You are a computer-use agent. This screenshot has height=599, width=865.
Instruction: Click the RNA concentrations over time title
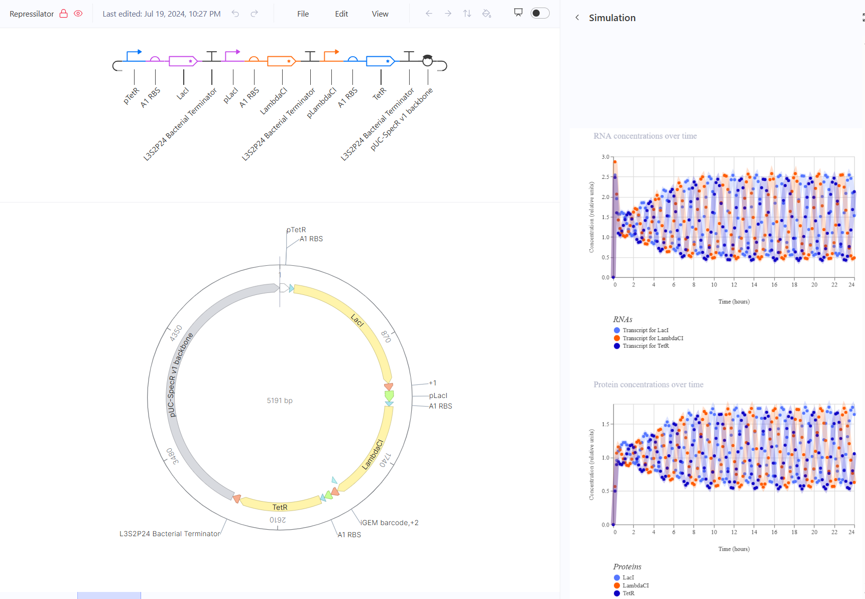pyautogui.click(x=645, y=136)
